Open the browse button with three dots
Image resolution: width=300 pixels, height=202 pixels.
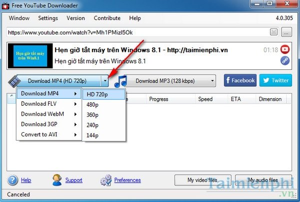click(286, 32)
